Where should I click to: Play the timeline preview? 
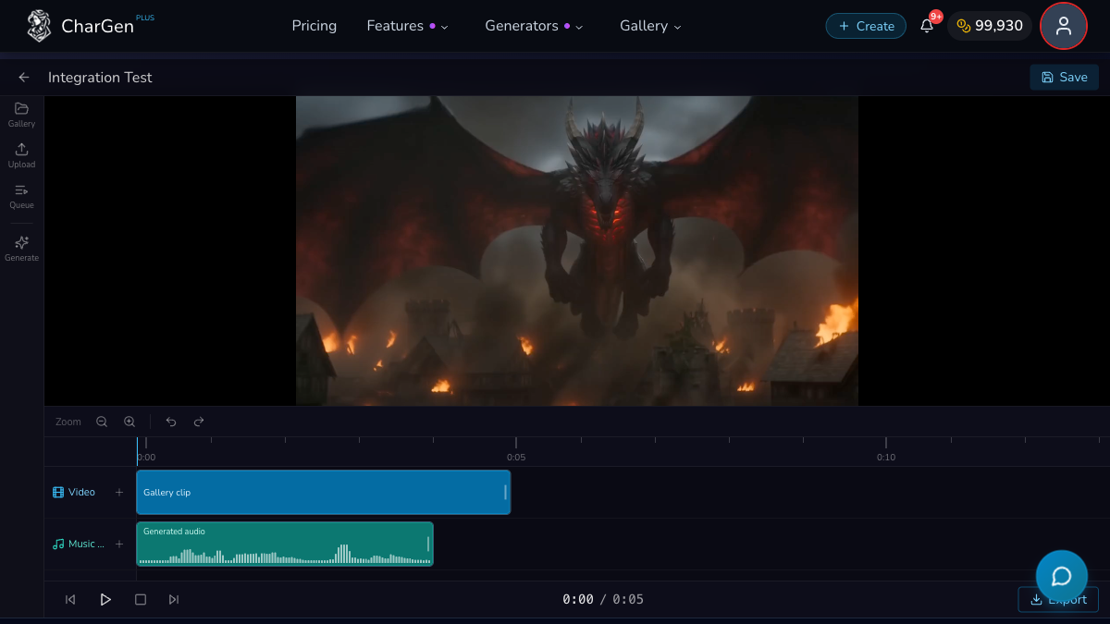point(105,599)
